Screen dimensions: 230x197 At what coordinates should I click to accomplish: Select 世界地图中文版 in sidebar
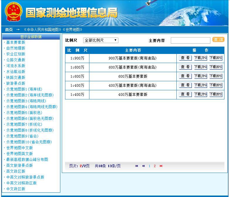point(20,148)
